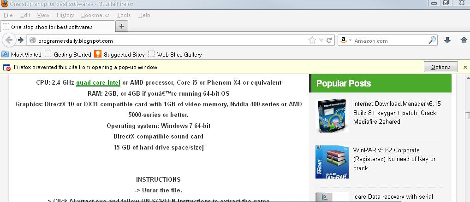Go to the home page icon
This screenshot has width=470, height=202.
point(464,40)
